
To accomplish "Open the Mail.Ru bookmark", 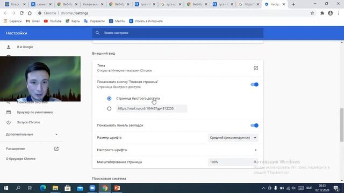I will (x=117, y=21).
